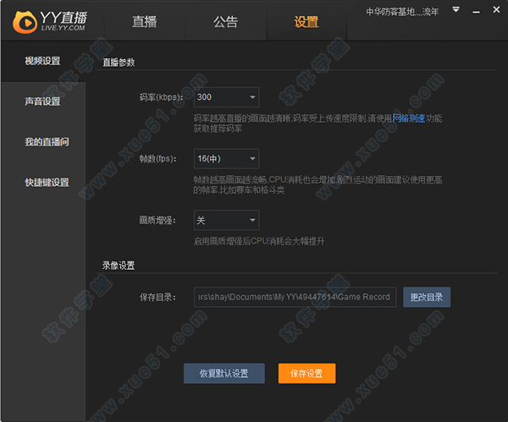Minimize the YY直播 window
Viewport: 508px width, 422px height.
476,12
